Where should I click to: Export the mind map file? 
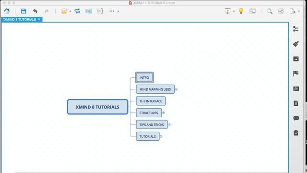coord(292,11)
